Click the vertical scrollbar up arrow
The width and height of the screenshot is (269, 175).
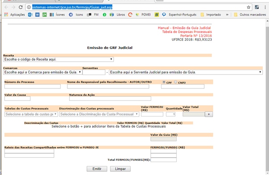(x=267, y=21)
